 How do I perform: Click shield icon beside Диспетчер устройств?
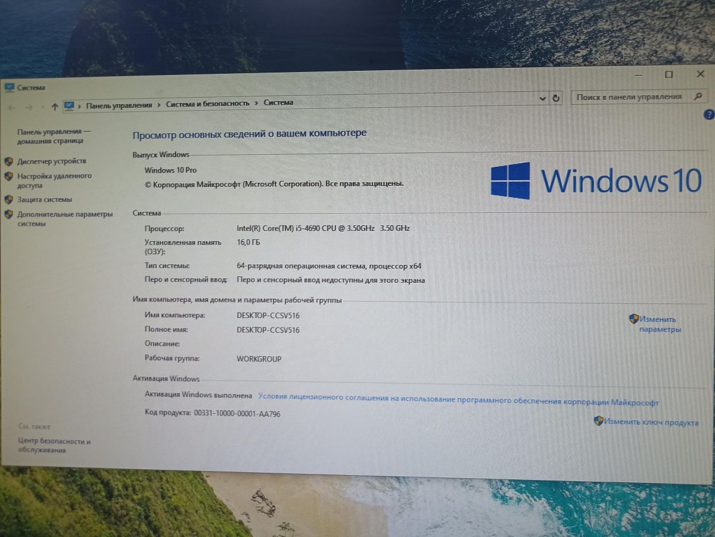tap(8, 161)
